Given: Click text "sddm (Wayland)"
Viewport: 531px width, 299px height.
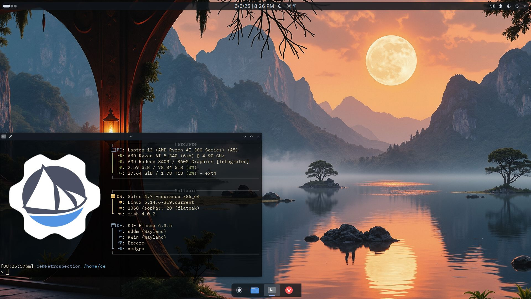Looking at the screenshot, I should [147, 231].
